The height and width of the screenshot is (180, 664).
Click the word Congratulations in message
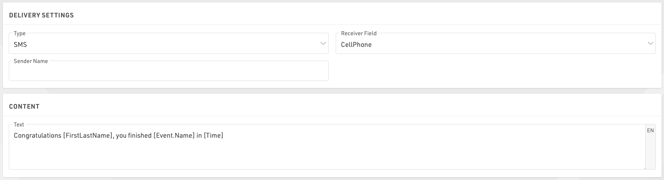(37, 136)
